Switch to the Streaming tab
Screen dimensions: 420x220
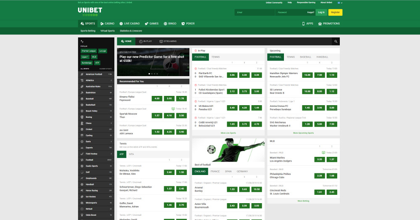click(x=168, y=41)
